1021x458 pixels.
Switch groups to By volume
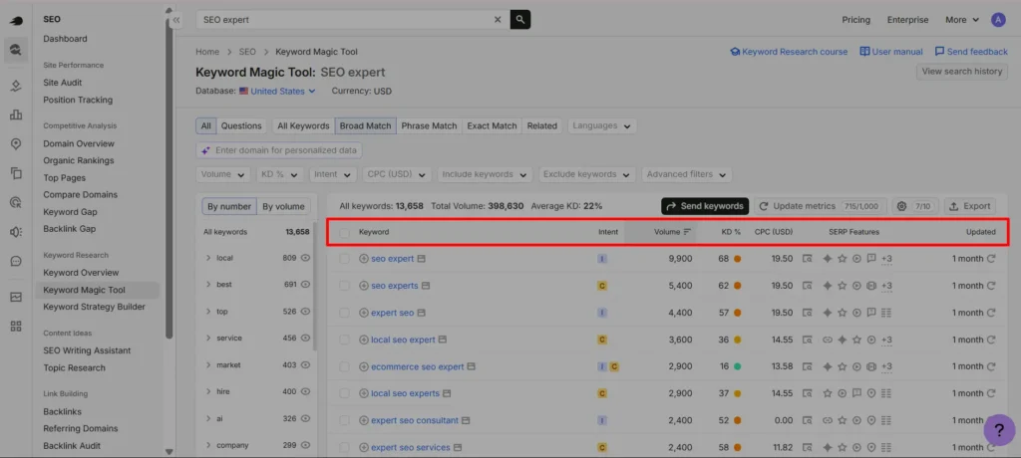click(x=283, y=207)
